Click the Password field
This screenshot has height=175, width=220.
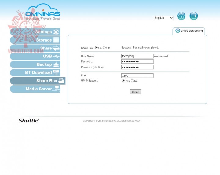137,61
